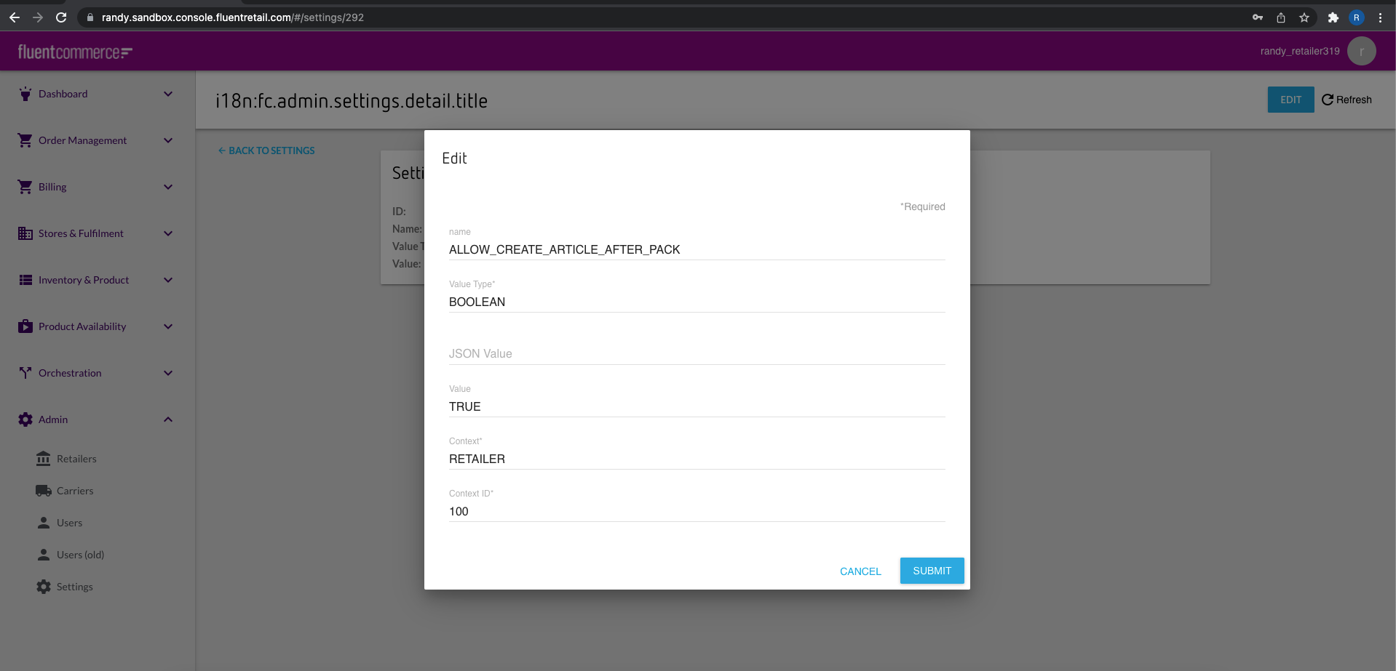Image resolution: width=1396 pixels, height=671 pixels.
Task: Submit the Edit setting form
Action: tap(932, 571)
